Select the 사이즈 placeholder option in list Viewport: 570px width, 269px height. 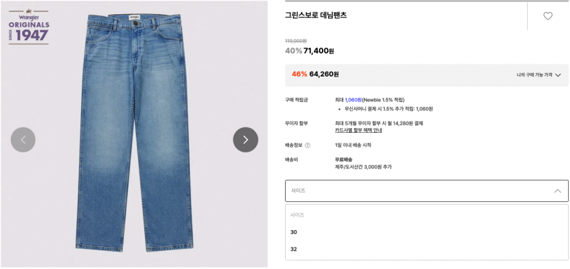coord(426,215)
